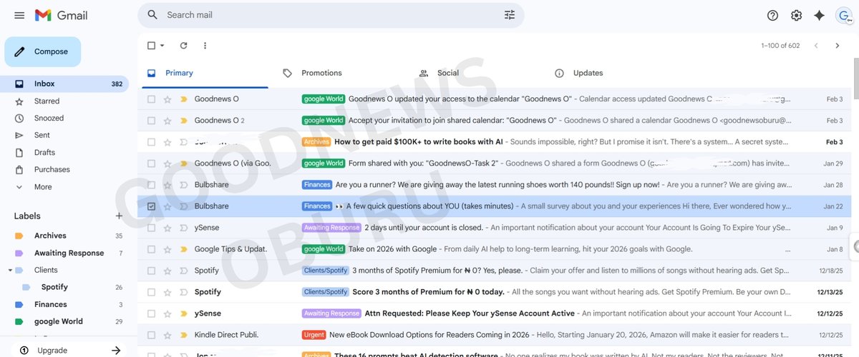Screen dimensions: 859x357
Task: Refresh the inbox
Action: (183, 46)
